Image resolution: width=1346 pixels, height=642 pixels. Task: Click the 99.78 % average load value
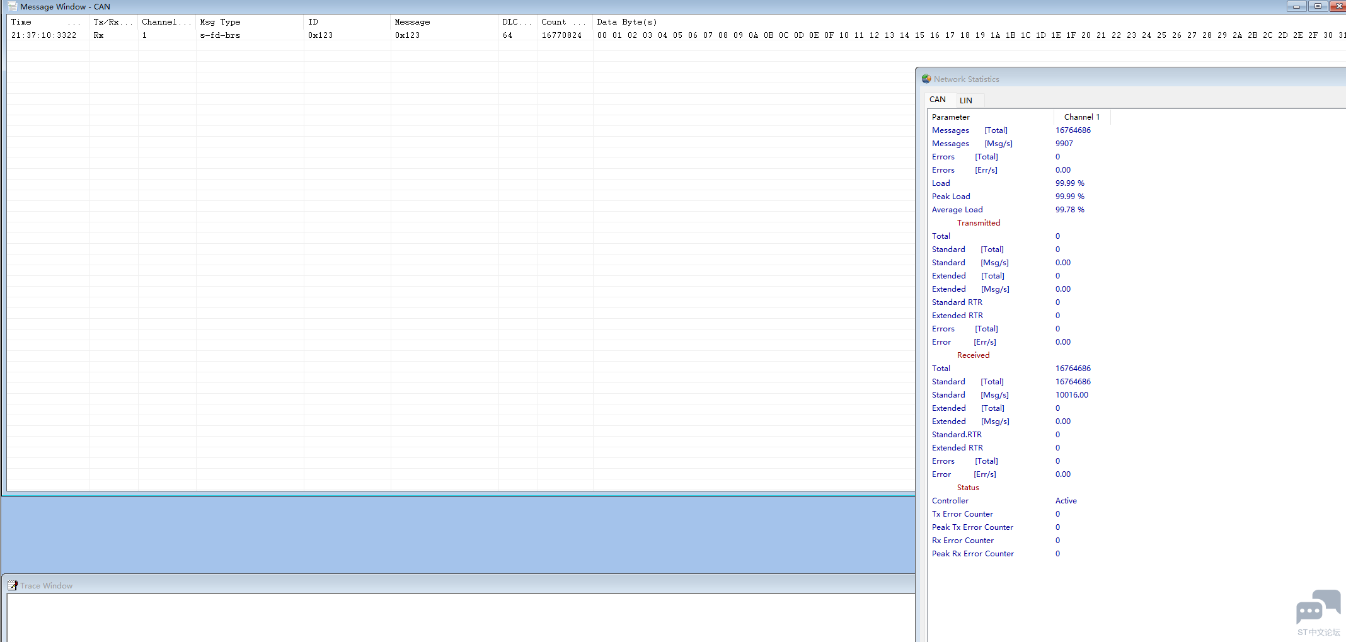pos(1070,210)
